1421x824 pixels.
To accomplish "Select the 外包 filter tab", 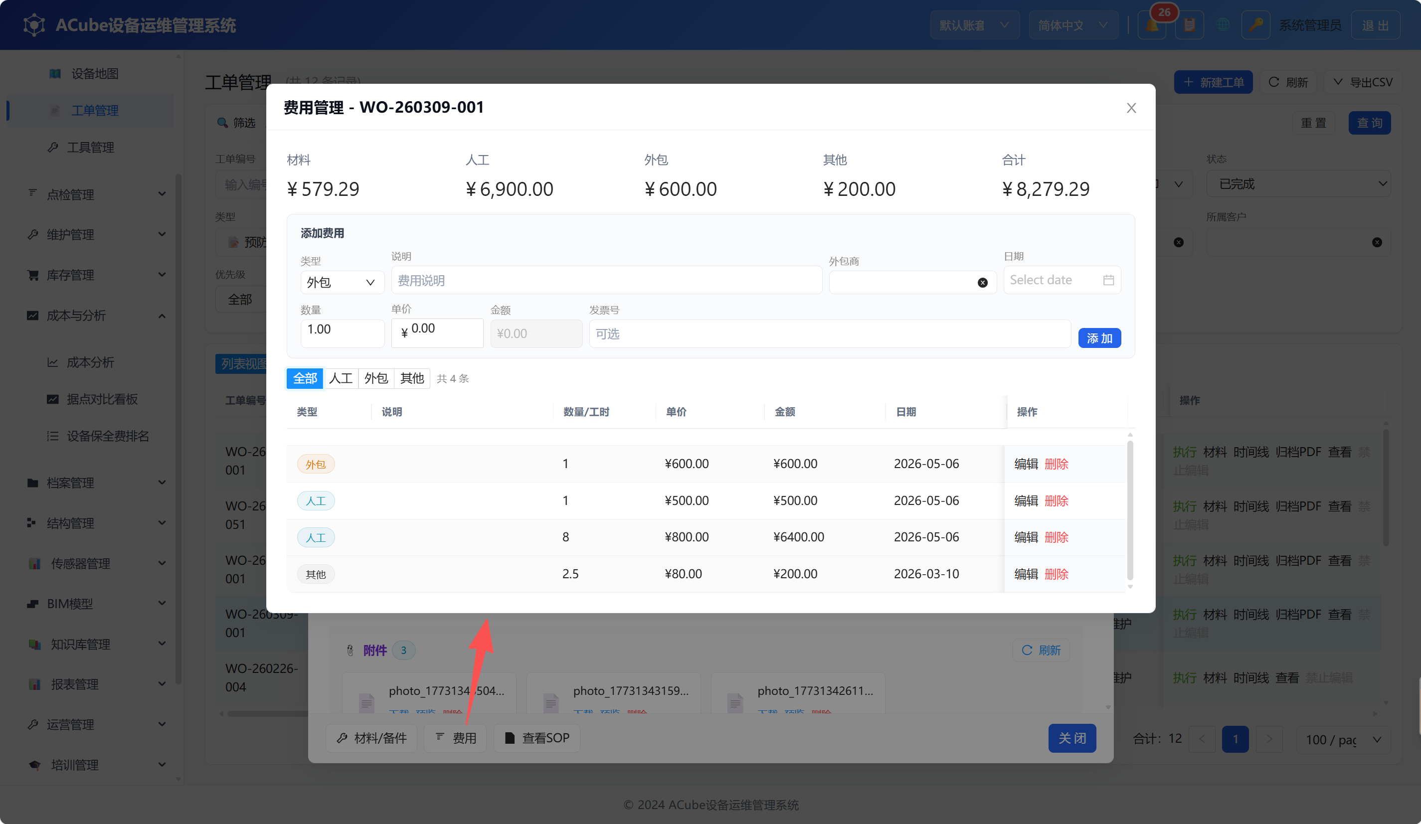I will (376, 378).
